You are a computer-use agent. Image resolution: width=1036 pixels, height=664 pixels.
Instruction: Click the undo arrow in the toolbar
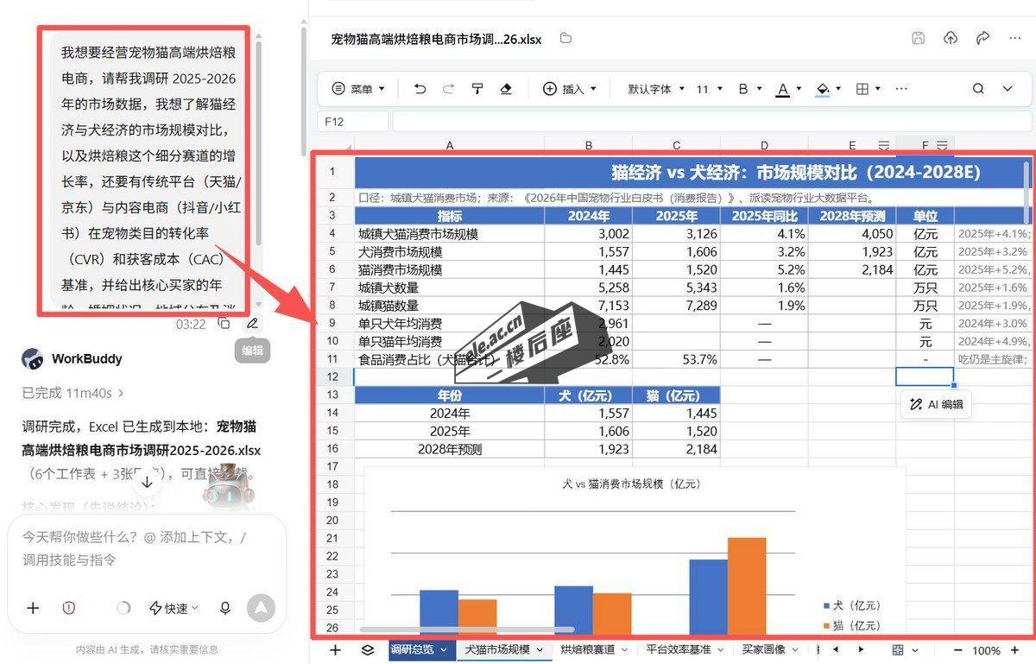420,89
